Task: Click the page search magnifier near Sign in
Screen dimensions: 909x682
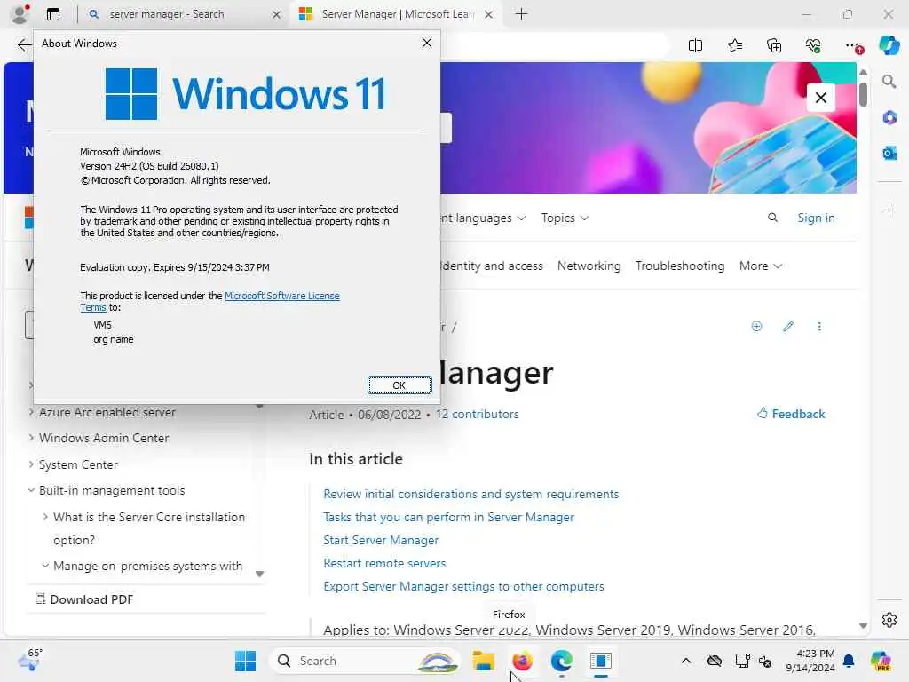Action: tap(772, 218)
